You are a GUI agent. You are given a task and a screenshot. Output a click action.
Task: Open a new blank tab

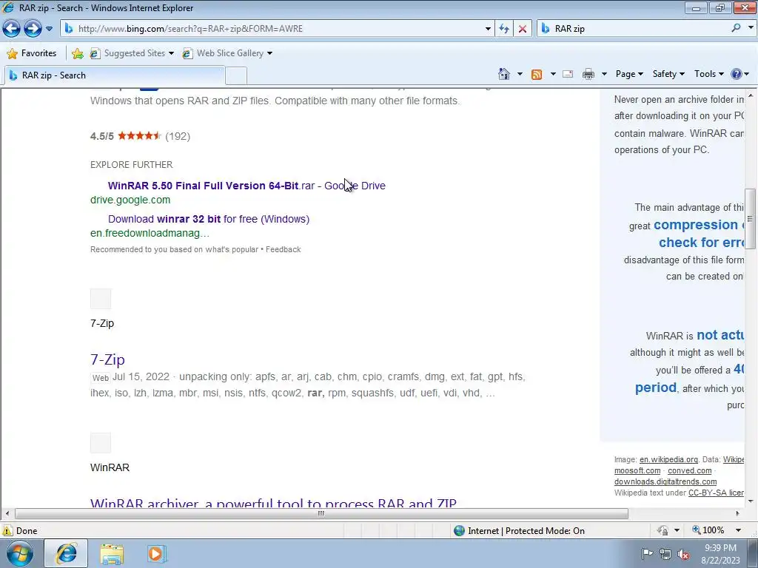coord(236,76)
